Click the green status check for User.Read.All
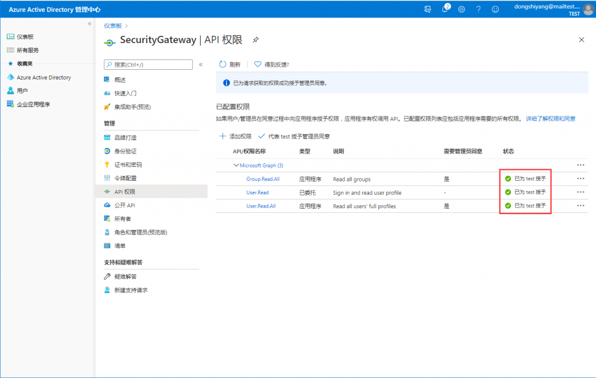Viewport: 596px width, 378px height. pyautogui.click(x=508, y=205)
